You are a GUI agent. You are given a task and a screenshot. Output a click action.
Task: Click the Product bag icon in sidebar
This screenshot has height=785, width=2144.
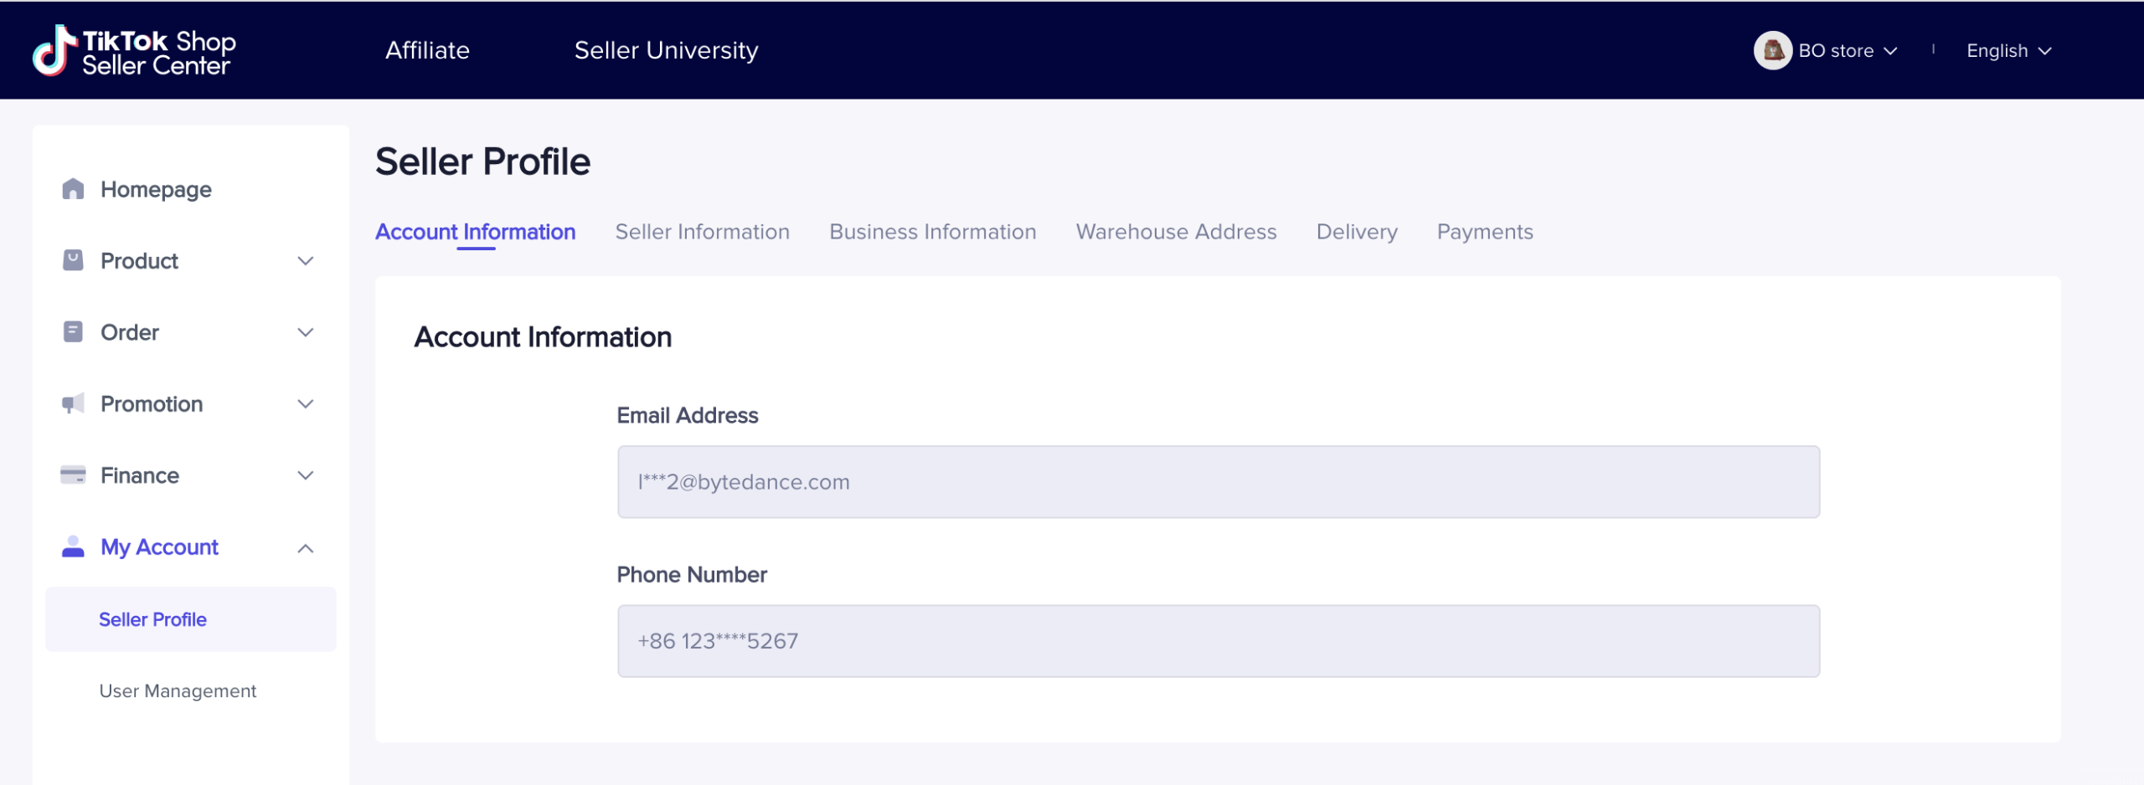pos(73,260)
